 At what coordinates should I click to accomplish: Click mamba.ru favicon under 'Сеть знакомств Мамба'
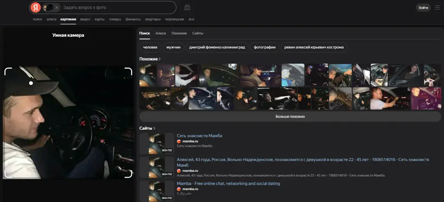[x=179, y=141]
